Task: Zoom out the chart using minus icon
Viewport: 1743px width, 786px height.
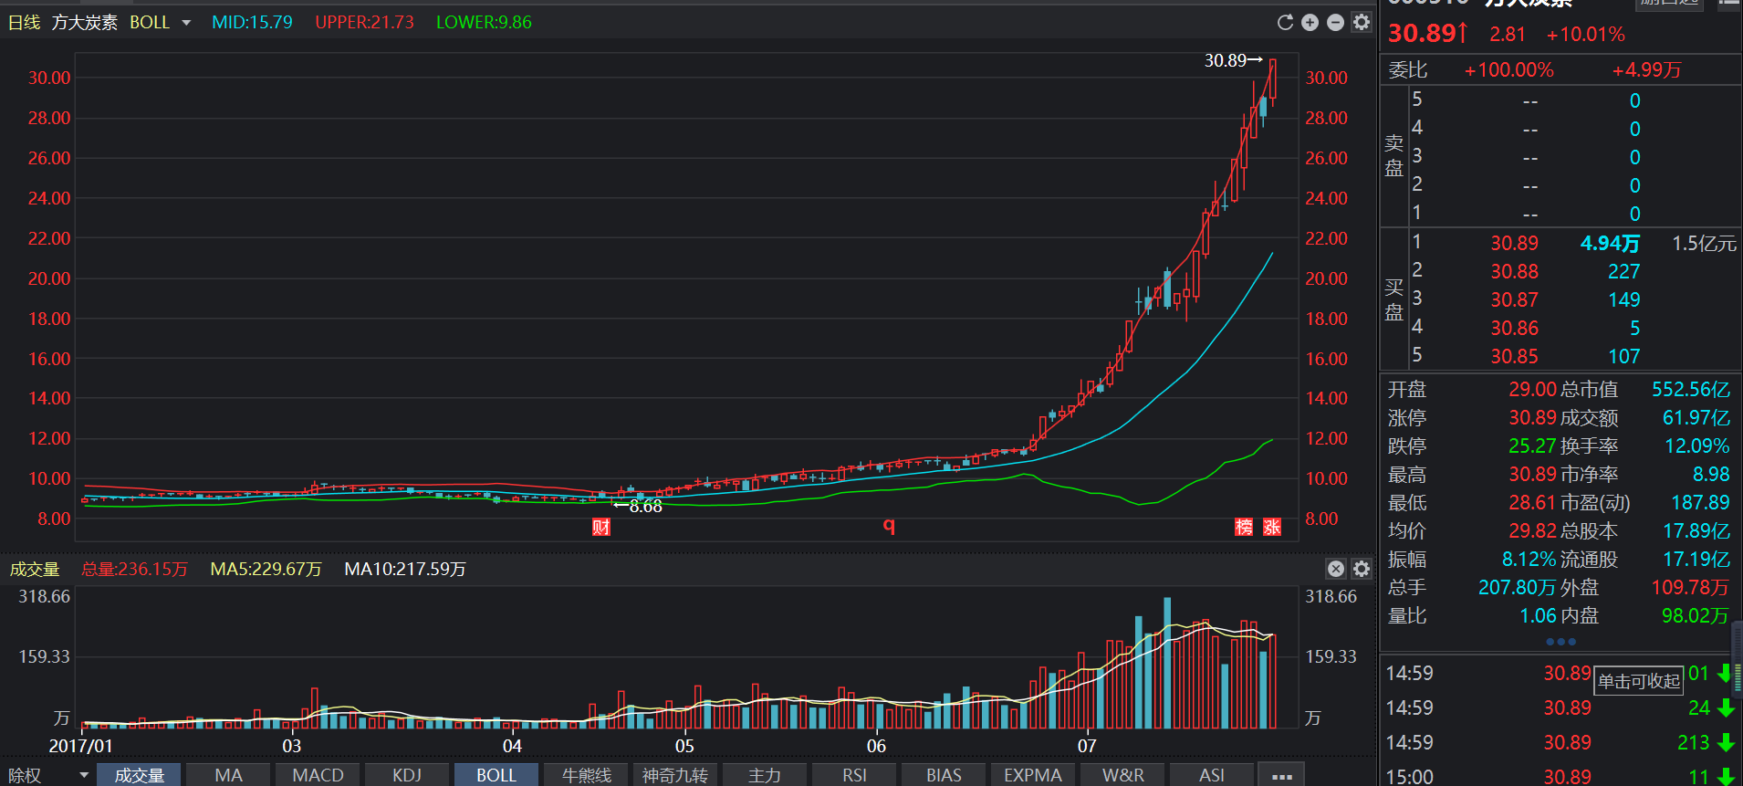Action: [x=1335, y=23]
